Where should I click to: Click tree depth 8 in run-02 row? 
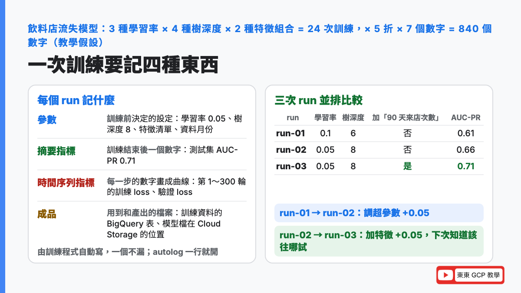pyautogui.click(x=353, y=150)
